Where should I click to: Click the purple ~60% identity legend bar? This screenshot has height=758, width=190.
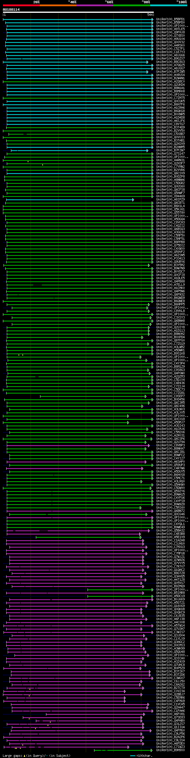[x=95, y=5]
